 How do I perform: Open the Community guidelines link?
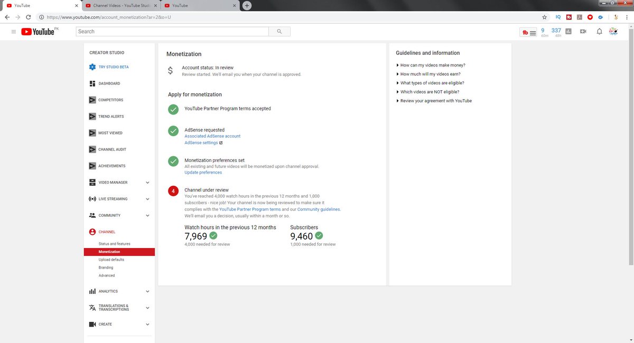[319, 209]
